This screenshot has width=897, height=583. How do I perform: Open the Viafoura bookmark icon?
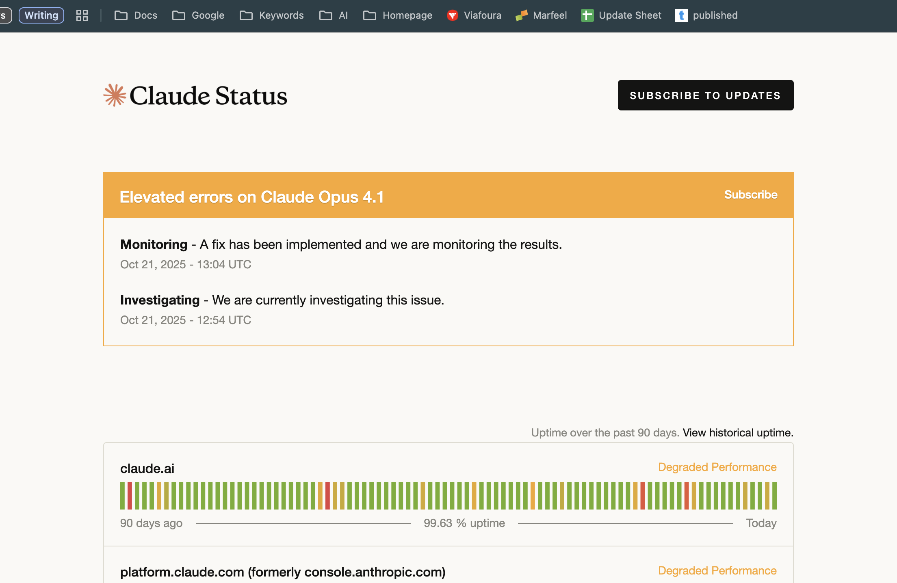tap(452, 15)
